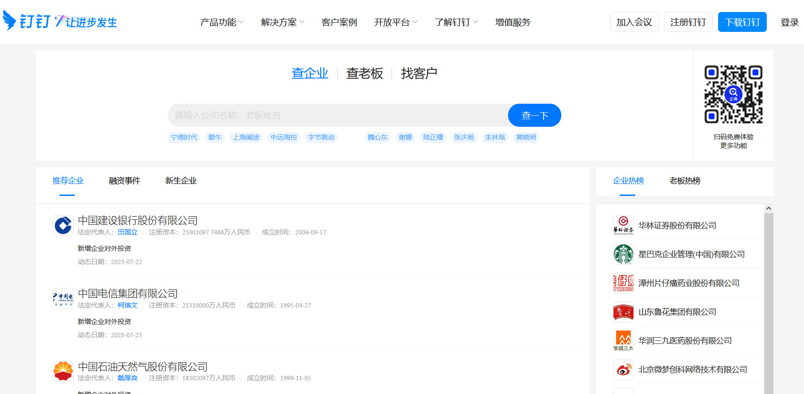Image resolution: width=804 pixels, height=394 pixels.
Task: Click the hot list vertical scrollbar track
Action: (x=769, y=304)
